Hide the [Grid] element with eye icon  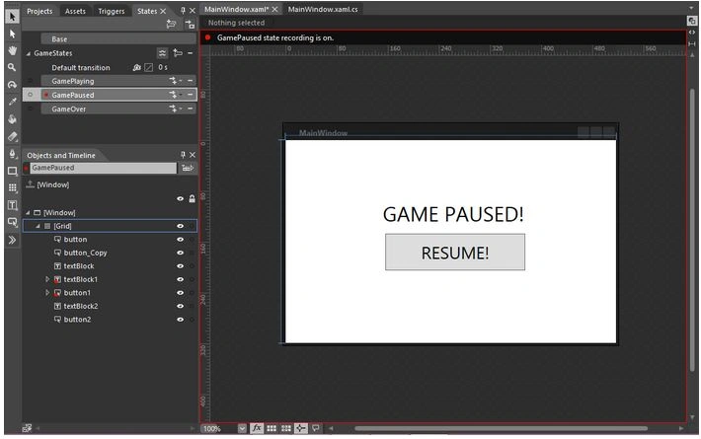click(180, 226)
